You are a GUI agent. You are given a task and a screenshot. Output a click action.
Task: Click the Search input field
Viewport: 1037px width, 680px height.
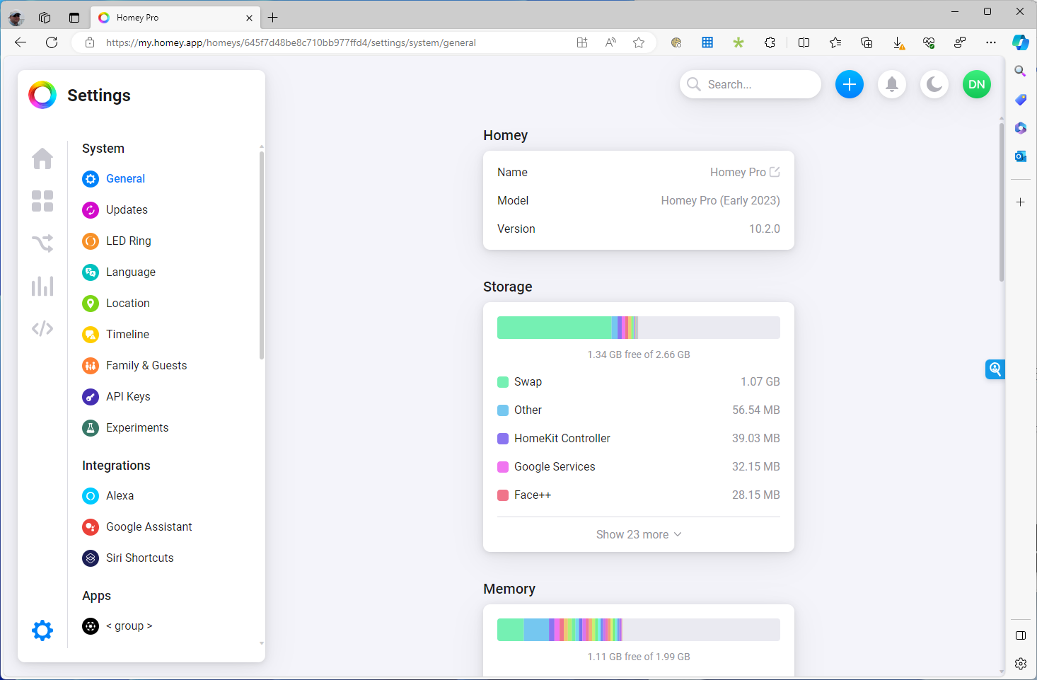click(x=751, y=84)
